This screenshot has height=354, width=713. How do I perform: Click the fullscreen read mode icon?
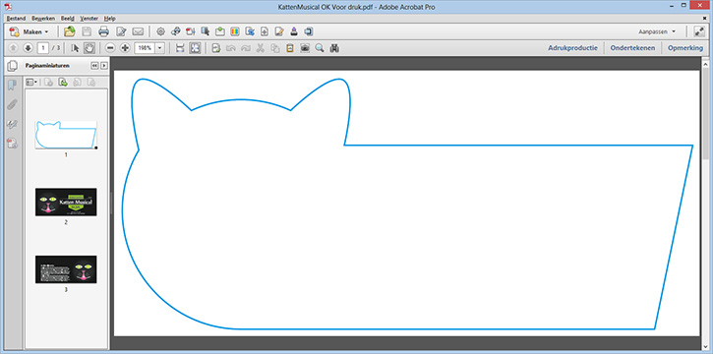click(699, 31)
